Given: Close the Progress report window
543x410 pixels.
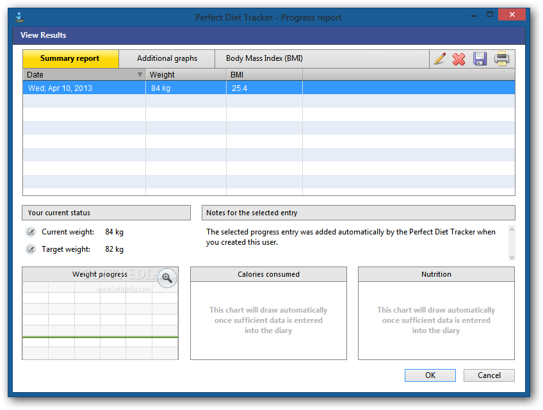Looking at the screenshot, I should point(512,15).
